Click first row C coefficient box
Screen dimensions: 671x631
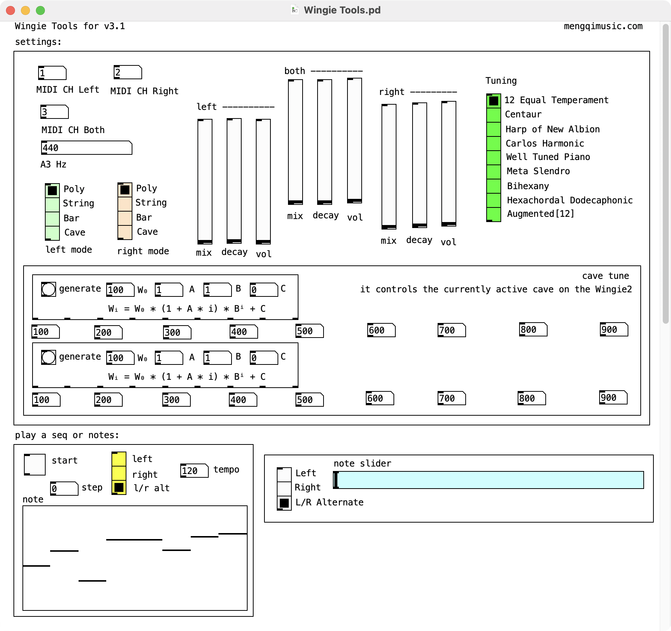tap(264, 290)
